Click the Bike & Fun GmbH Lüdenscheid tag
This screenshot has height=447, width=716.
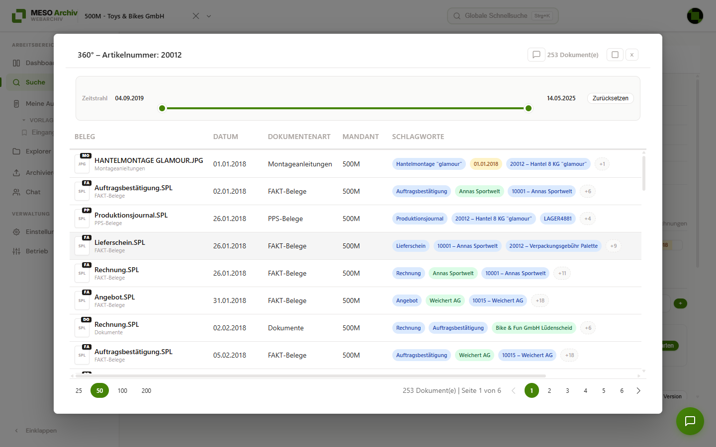coord(534,328)
